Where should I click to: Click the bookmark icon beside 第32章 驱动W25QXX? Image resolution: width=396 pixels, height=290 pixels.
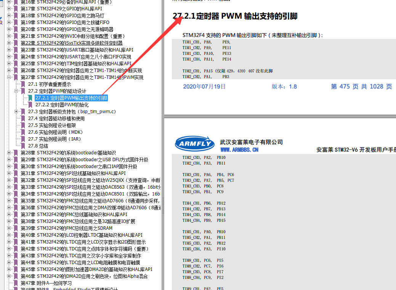(x=16, y=180)
